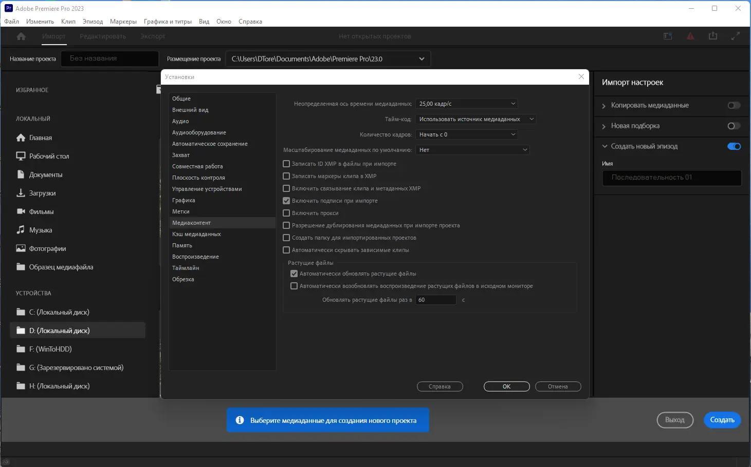
Task: Select the Рабочий стол monitor icon
Action: pyautogui.click(x=21, y=156)
